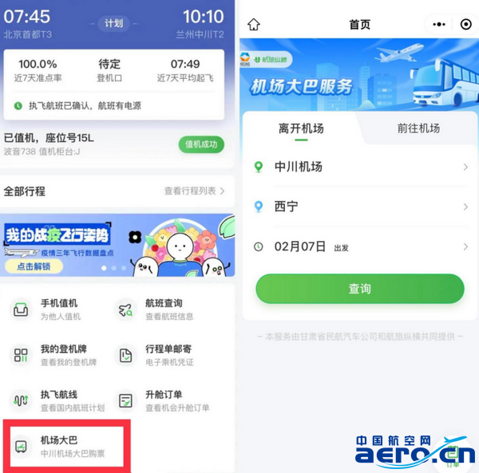The image size is (479, 473).
Task: Open 升舱订单 upgrade order icon
Action: click(125, 400)
